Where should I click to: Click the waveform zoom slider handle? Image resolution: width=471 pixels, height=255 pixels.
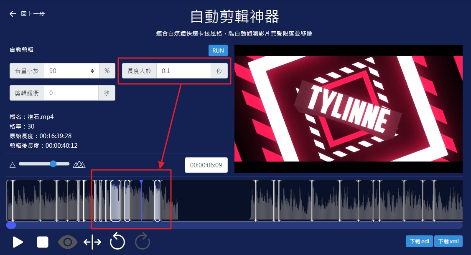point(53,164)
